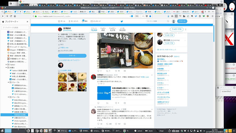Click Firefox account avatar icon in toolbar
This screenshot has width=236, height=133.
pos(208,16)
